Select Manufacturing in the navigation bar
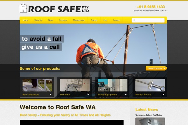This screenshot has width=188, height=125. tap(79, 20)
